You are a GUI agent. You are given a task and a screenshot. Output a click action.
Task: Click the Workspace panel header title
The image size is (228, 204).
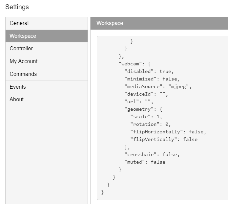(x=110, y=23)
